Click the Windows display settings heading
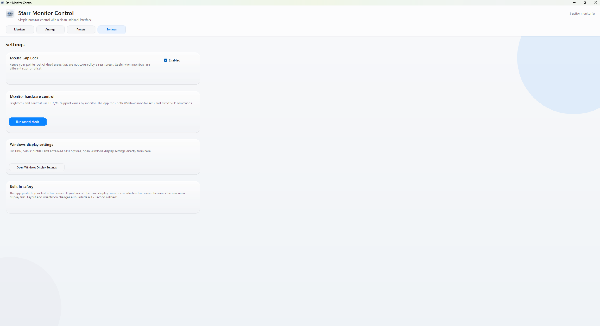The height and width of the screenshot is (326, 600). [x=31, y=145]
